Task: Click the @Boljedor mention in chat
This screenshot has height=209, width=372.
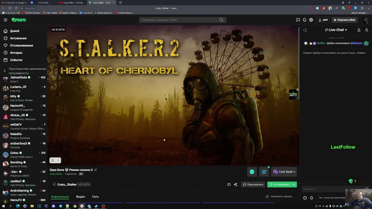Action: (356, 43)
